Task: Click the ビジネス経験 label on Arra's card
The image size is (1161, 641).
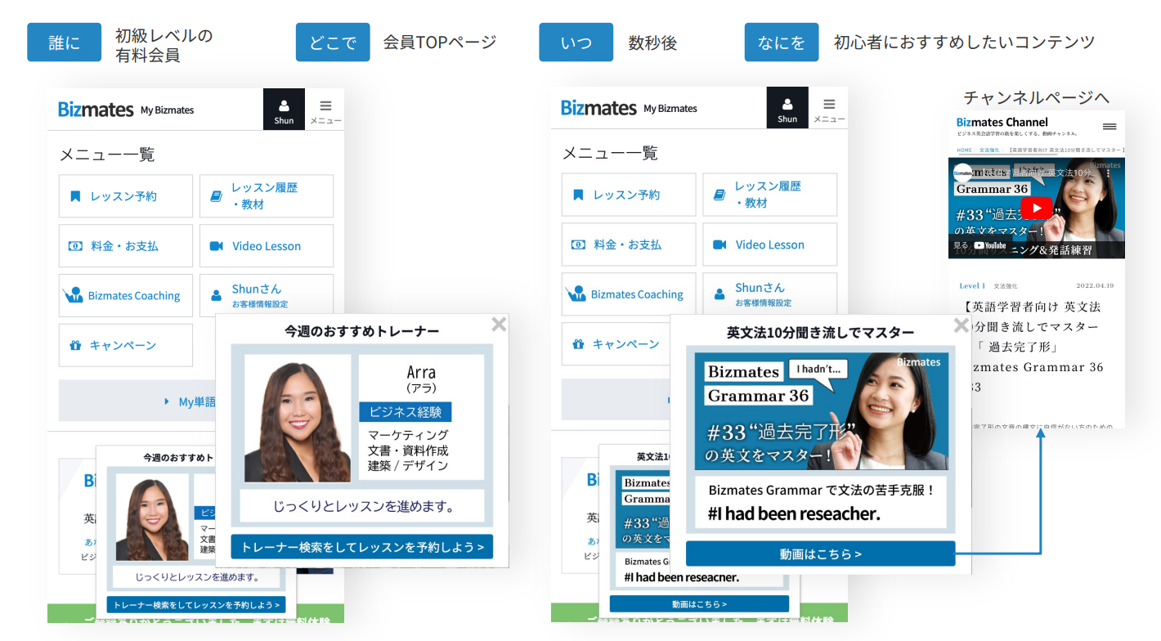Action: pos(406,411)
